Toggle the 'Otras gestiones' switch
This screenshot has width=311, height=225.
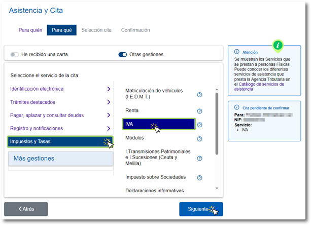point(122,54)
